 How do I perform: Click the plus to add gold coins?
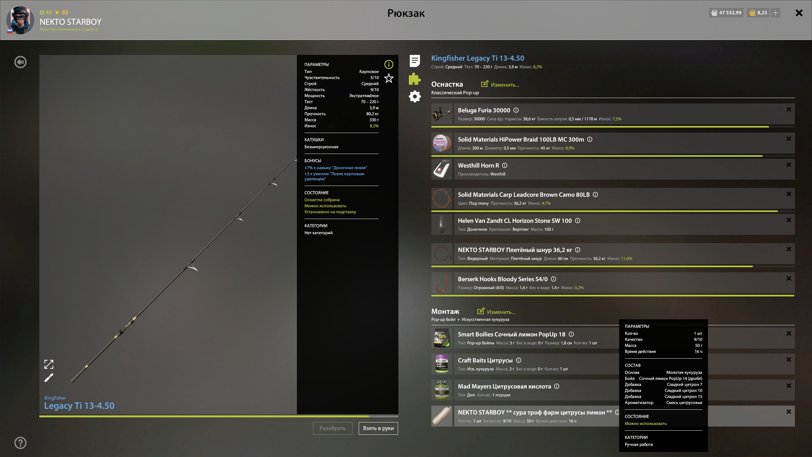pos(776,13)
